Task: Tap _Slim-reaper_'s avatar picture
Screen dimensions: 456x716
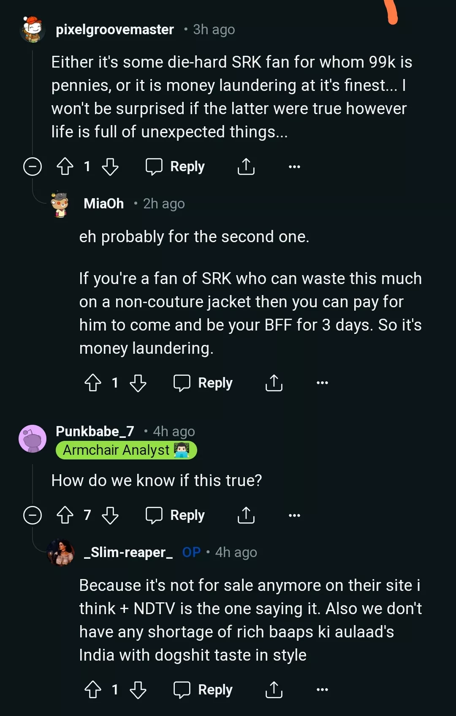Action: pyautogui.click(x=61, y=552)
